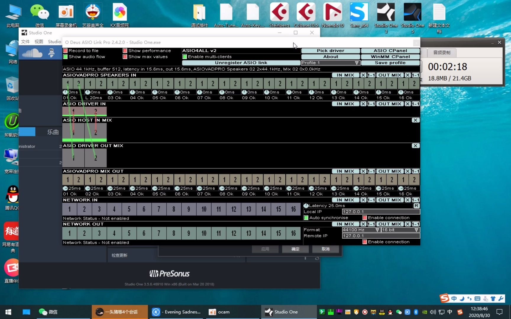
Task: Open the Studio menu in Studio One
Action: pyautogui.click(x=54, y=42)
